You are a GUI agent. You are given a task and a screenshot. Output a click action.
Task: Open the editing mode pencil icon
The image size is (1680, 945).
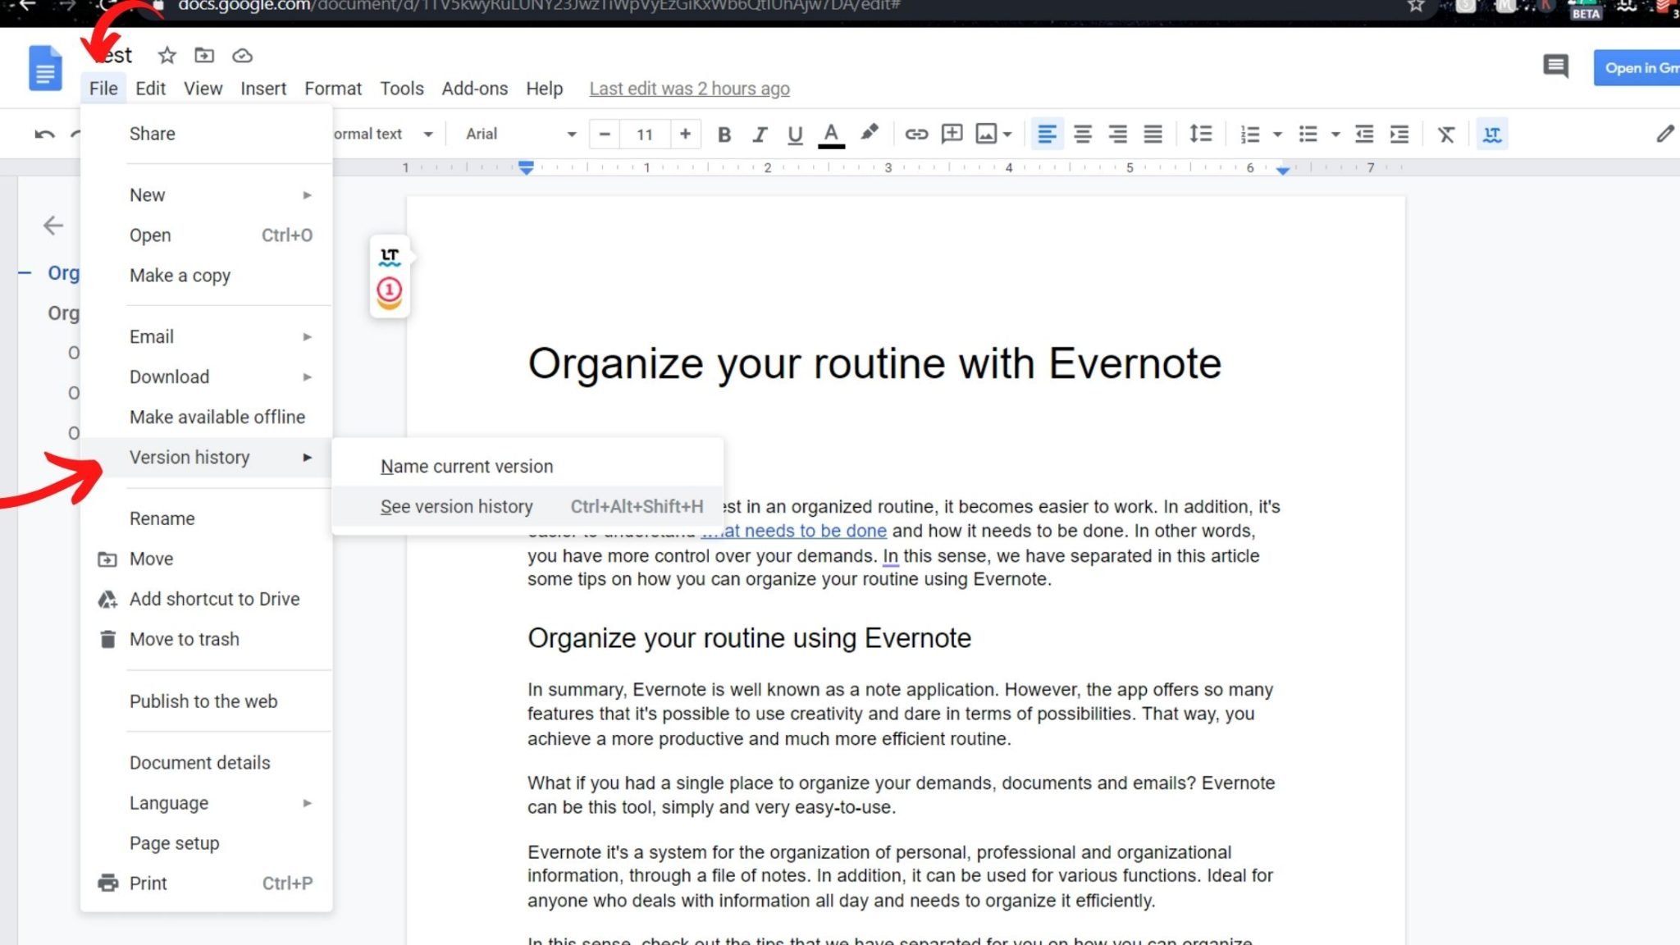tap(1664, 134)
